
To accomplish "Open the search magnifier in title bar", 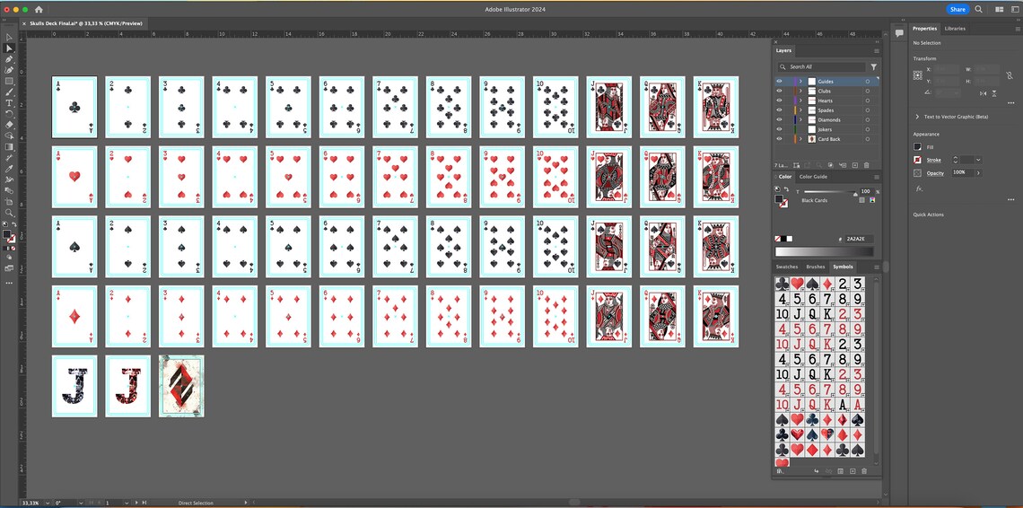I will (x=979, y=9).
